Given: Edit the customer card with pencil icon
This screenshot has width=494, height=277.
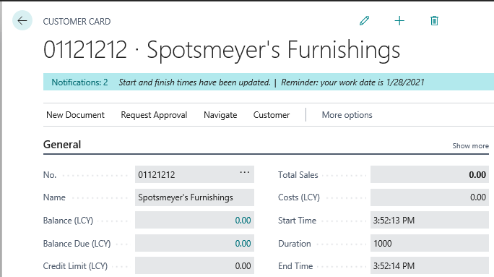Looking at the screenshot, I should point(365,21).
